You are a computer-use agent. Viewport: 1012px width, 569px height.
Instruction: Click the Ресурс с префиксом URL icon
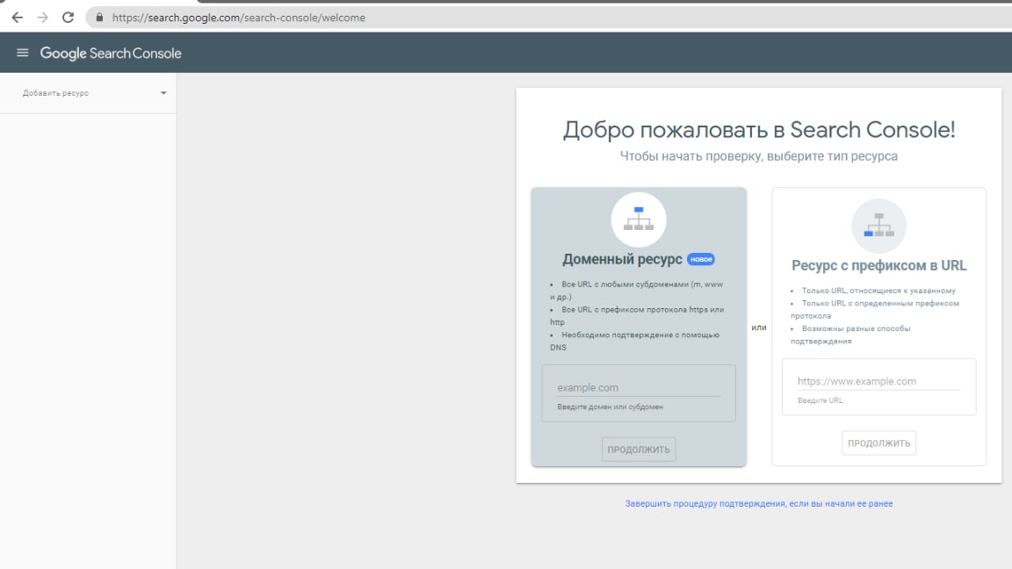point(879,225)
